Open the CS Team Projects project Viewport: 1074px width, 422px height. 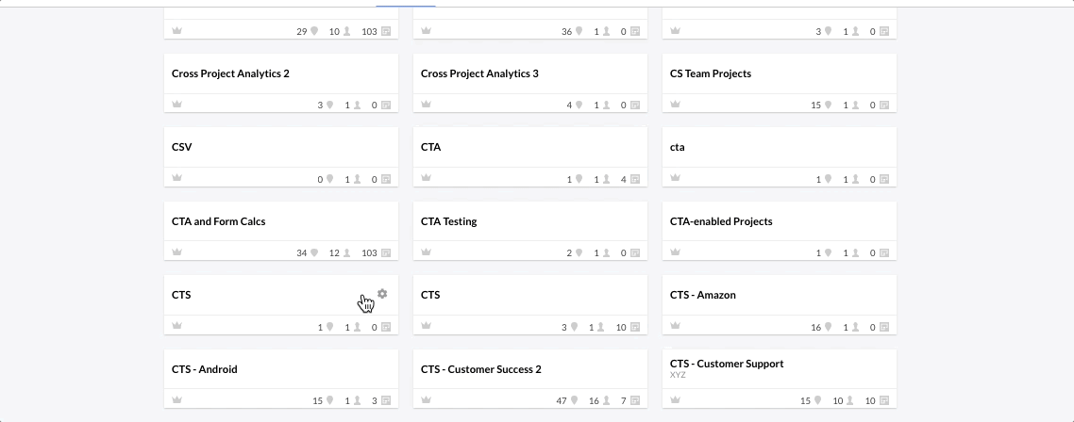[711, 73]
